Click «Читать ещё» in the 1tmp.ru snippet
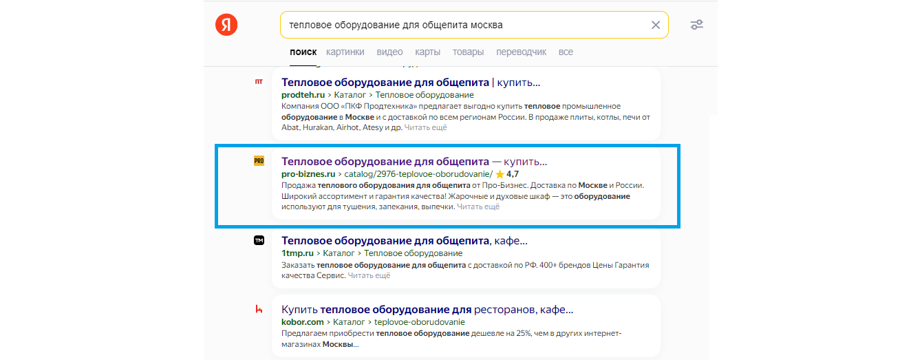The image size is (922, 360). (x=369, y=275)
